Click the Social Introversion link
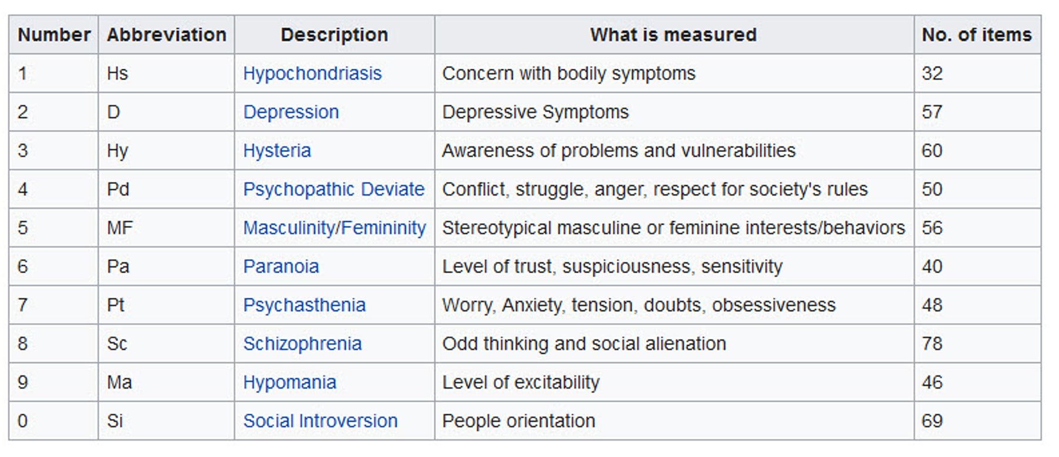This screenshot has width=1059, height=457. [x=320, y=421]
